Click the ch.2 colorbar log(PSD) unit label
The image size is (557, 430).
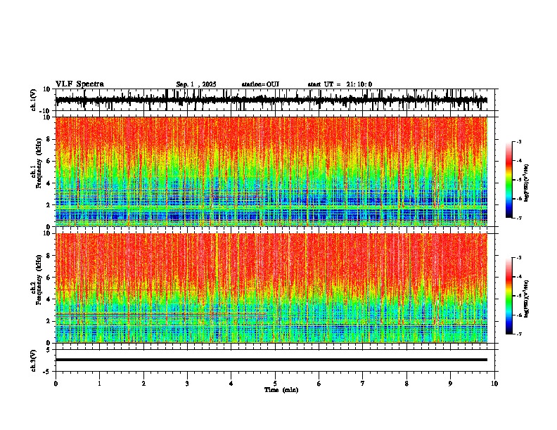tap(527, 299)
